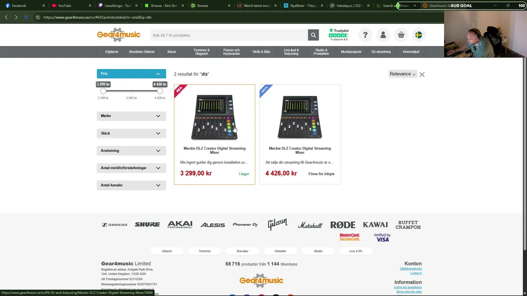This screenshot has width=527, height=296.
Task: Click the magnifying glass search button
Action: pos(313,35)
